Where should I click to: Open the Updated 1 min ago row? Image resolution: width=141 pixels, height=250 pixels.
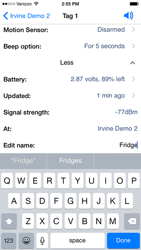(x=70, y=96)
